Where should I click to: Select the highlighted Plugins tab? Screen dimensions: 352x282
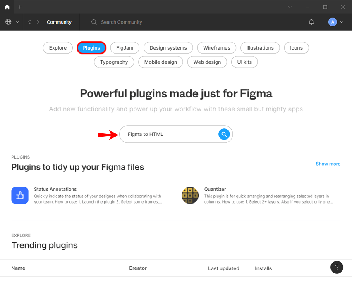(x=91, y=47)
